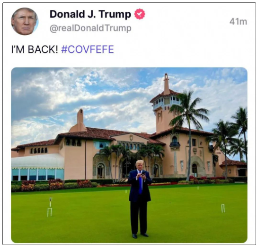This screenshot has height=246, width=257.
Task: Click the red verified badge icon
Action: (140, 14)
